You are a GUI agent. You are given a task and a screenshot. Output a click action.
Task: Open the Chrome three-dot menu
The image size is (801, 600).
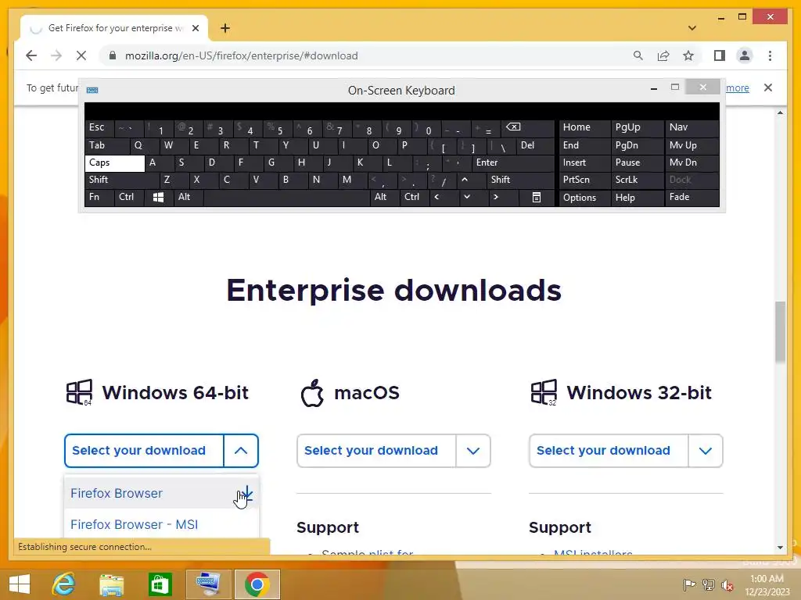[x=770, y=55]
